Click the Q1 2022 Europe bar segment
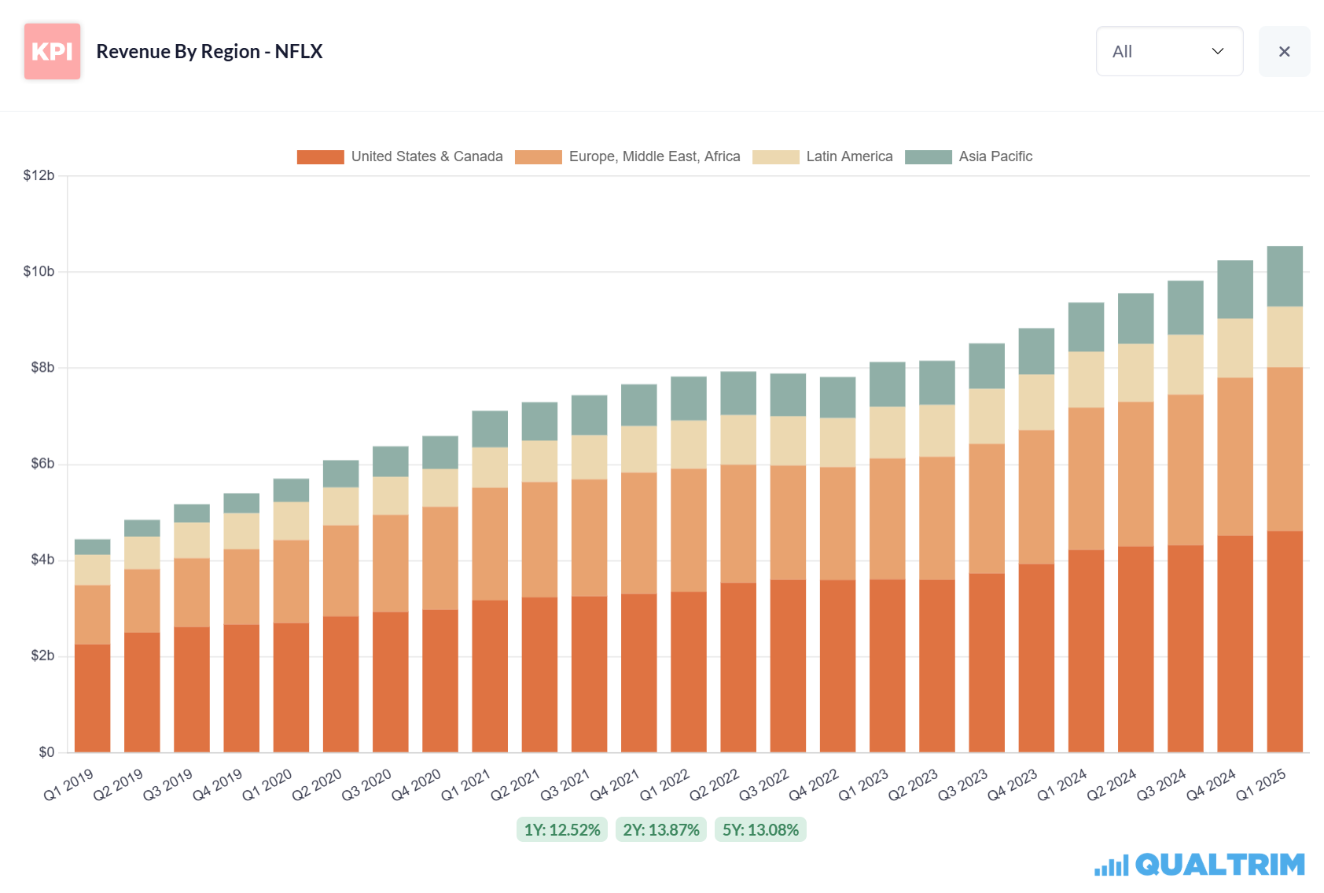This screenshot has width=1324, height=893. [689, 530]
